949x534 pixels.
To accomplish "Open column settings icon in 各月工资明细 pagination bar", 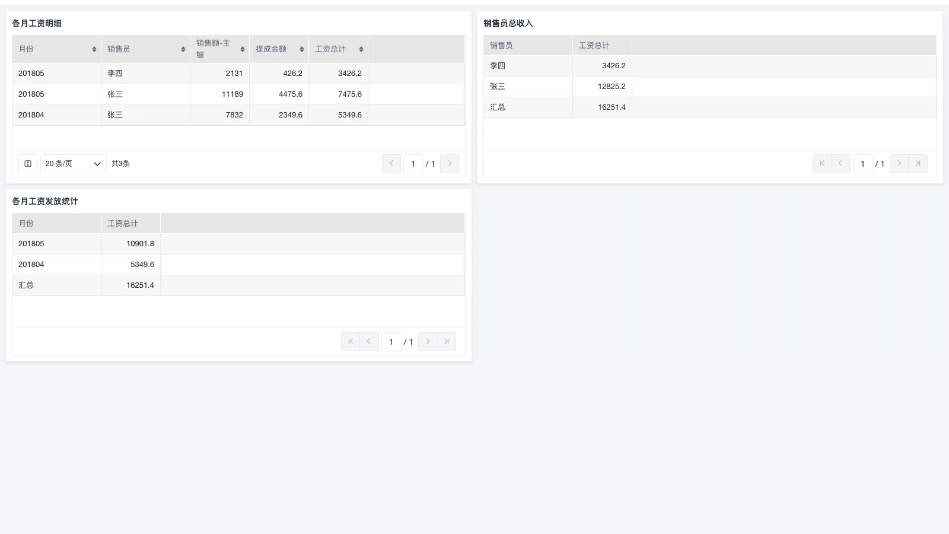I will pyautogui.click(x=27, y=163).
